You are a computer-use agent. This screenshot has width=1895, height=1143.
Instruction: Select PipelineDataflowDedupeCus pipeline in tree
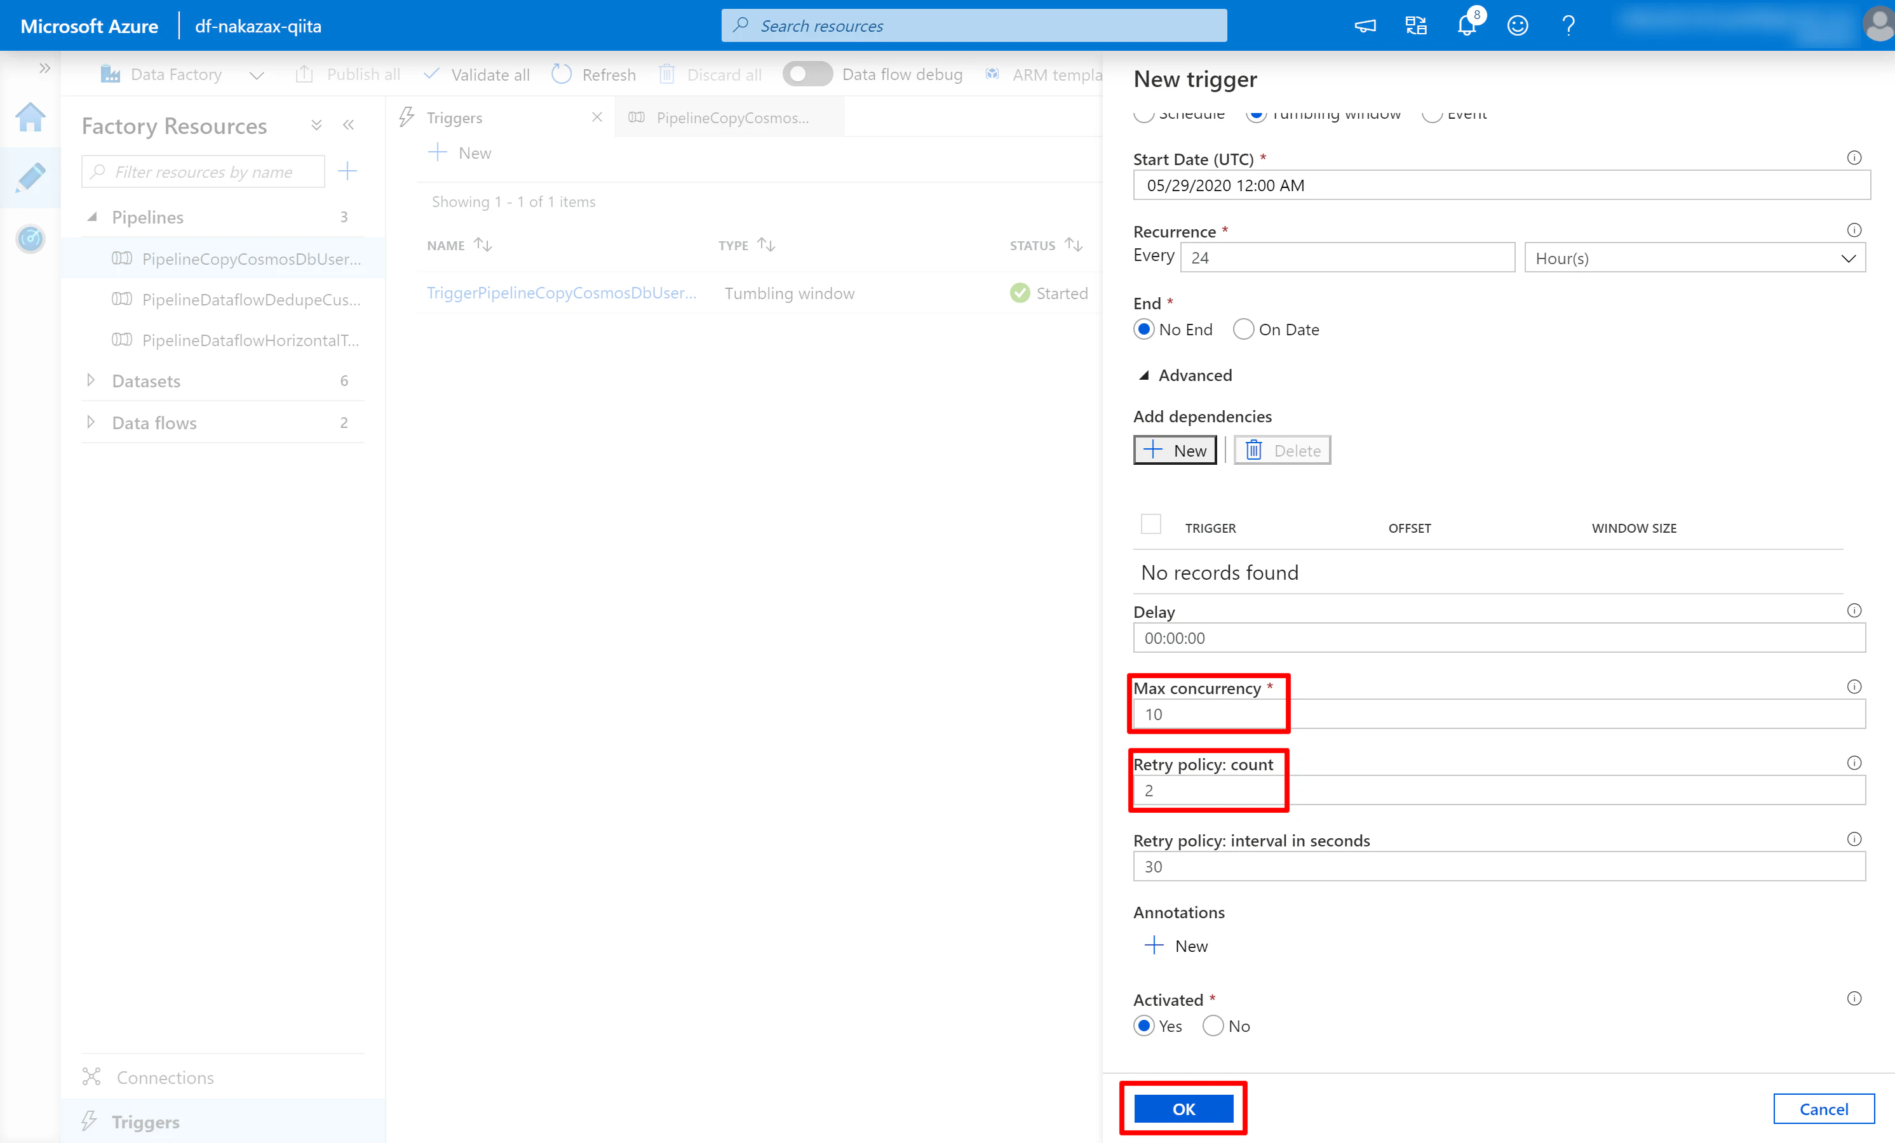[x=251, y=299]
